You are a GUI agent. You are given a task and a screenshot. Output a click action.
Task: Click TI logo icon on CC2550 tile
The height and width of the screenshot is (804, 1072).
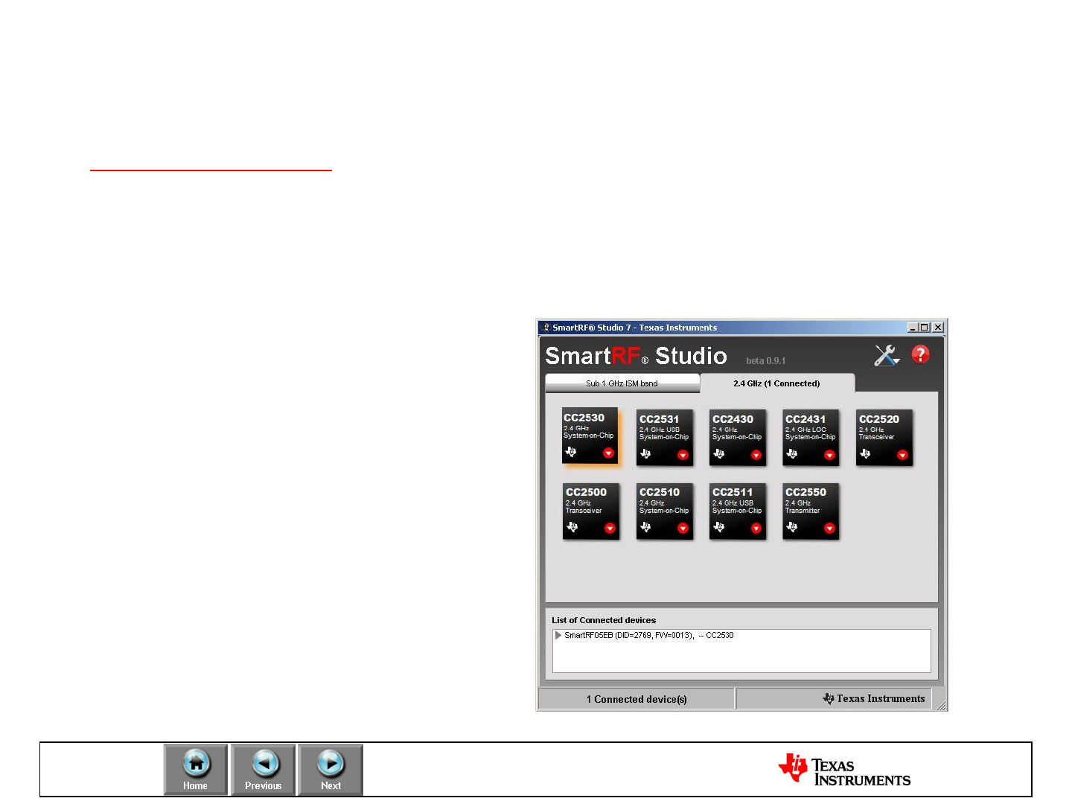(791, 527)
